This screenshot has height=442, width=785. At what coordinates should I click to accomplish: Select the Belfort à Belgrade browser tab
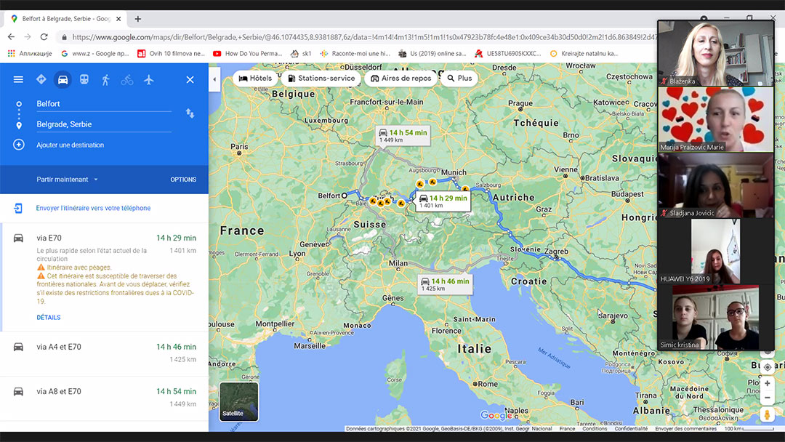click(x=65, y=19)
